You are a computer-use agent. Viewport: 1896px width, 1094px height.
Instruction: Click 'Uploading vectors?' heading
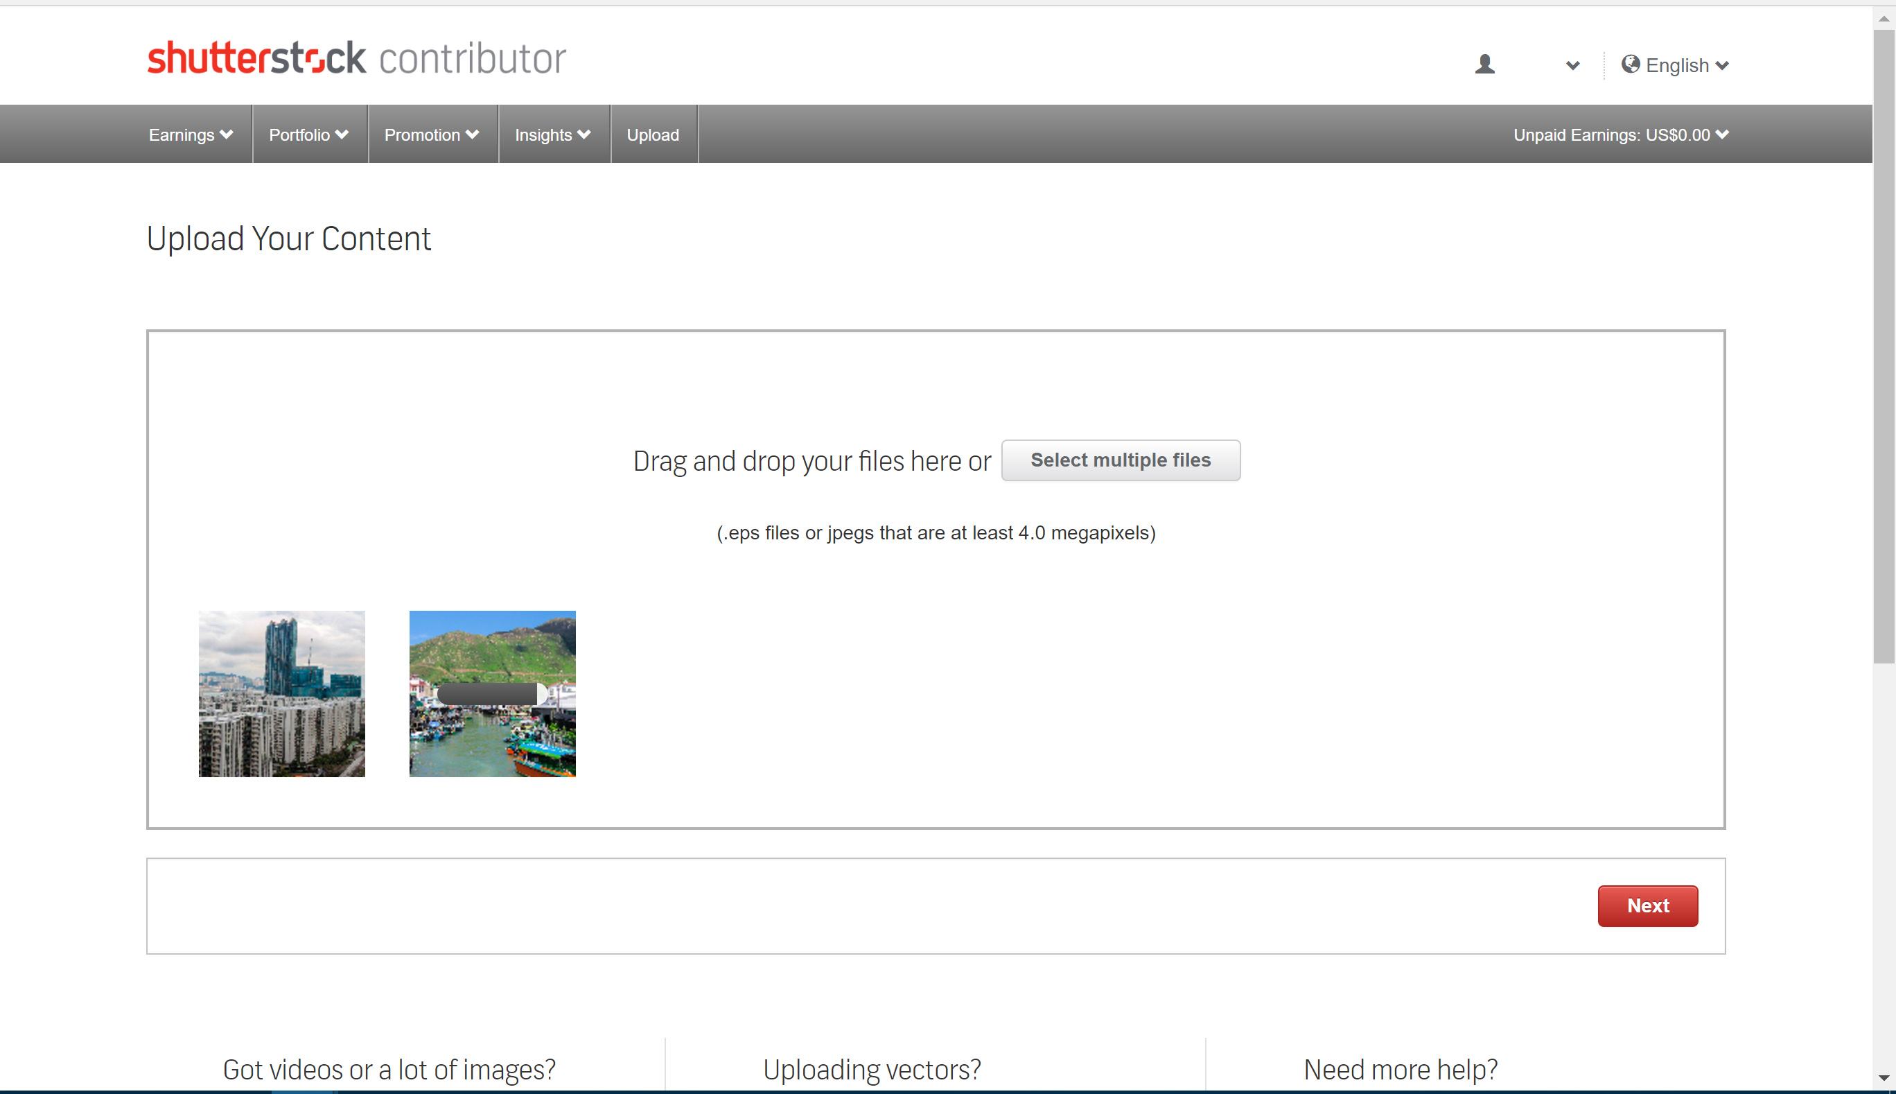[872, 1069]
